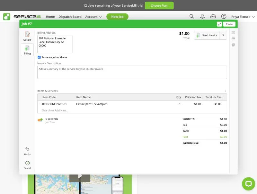This screenshot has width=257, height=194.
Task: Expand the Priya Fixture user menu
Action: pos(243,17)
